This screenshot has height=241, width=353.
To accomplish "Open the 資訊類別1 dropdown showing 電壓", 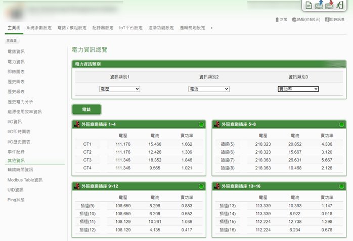I will [119, 89].
